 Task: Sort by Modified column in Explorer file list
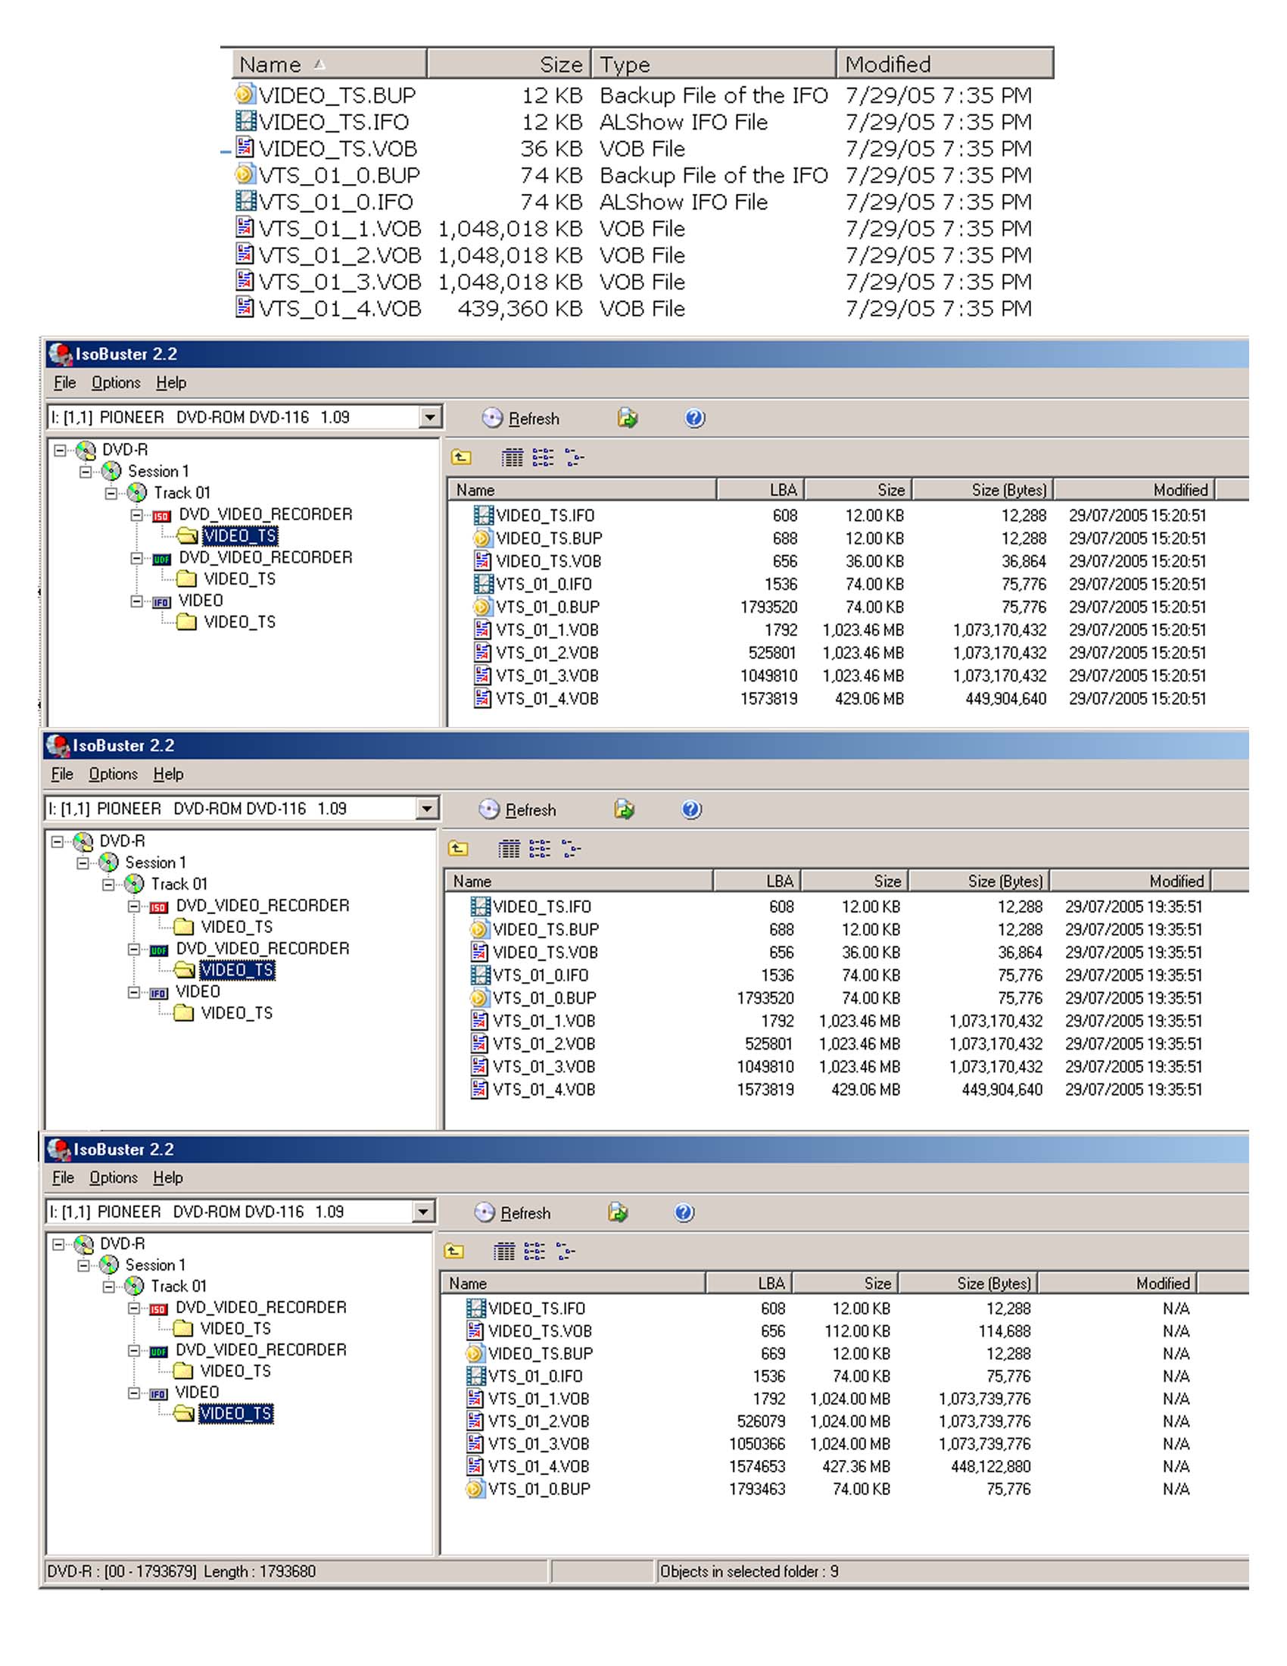[945, 64]
